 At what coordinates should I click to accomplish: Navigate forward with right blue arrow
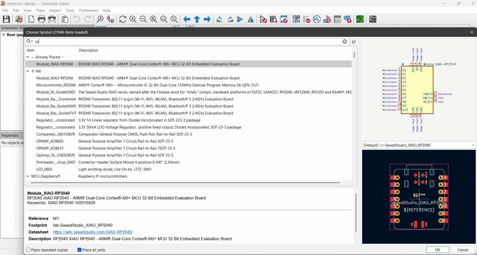(x=207, y=19)
